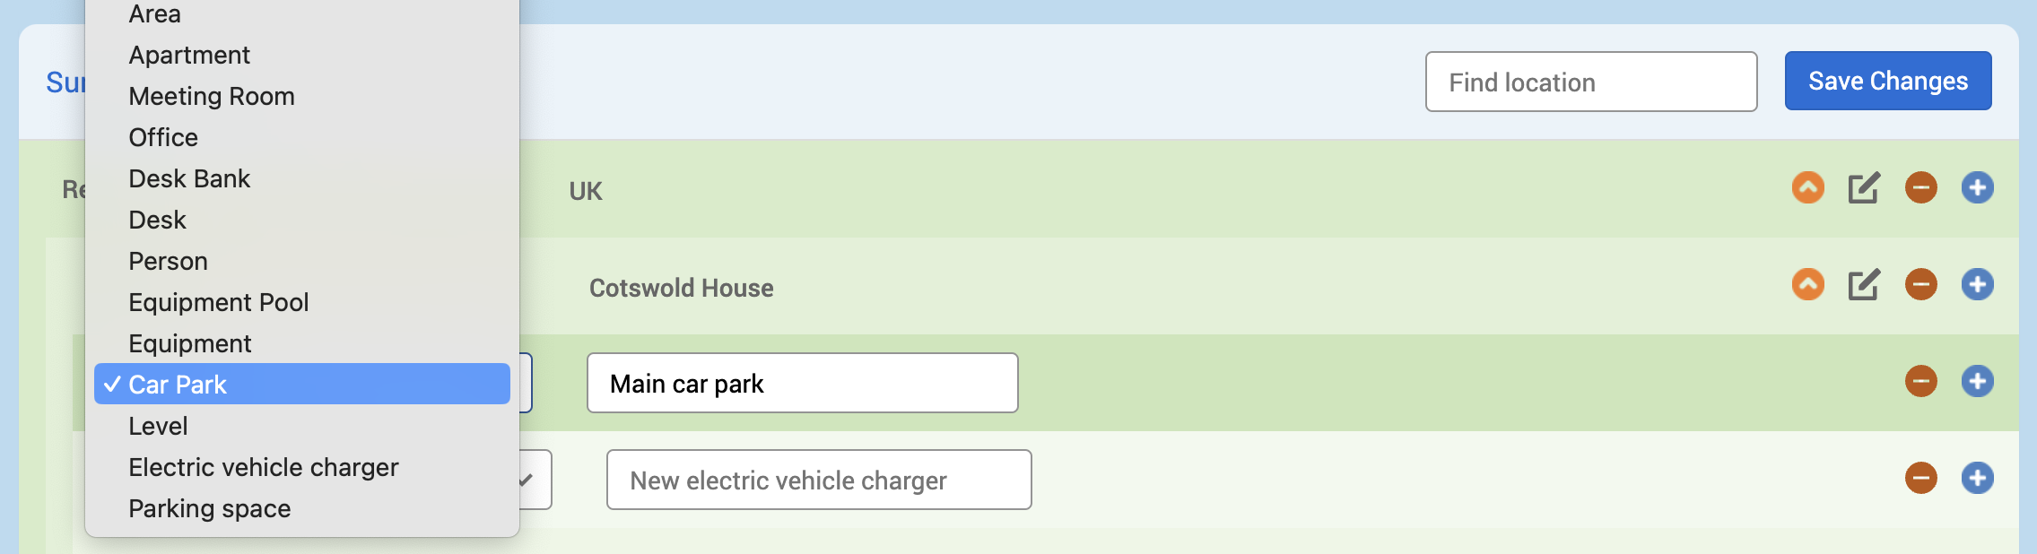
Task: Add sublocation to Main car park
Action: click(1977, 382)
